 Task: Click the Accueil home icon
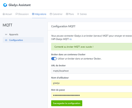tap(4, 14)
